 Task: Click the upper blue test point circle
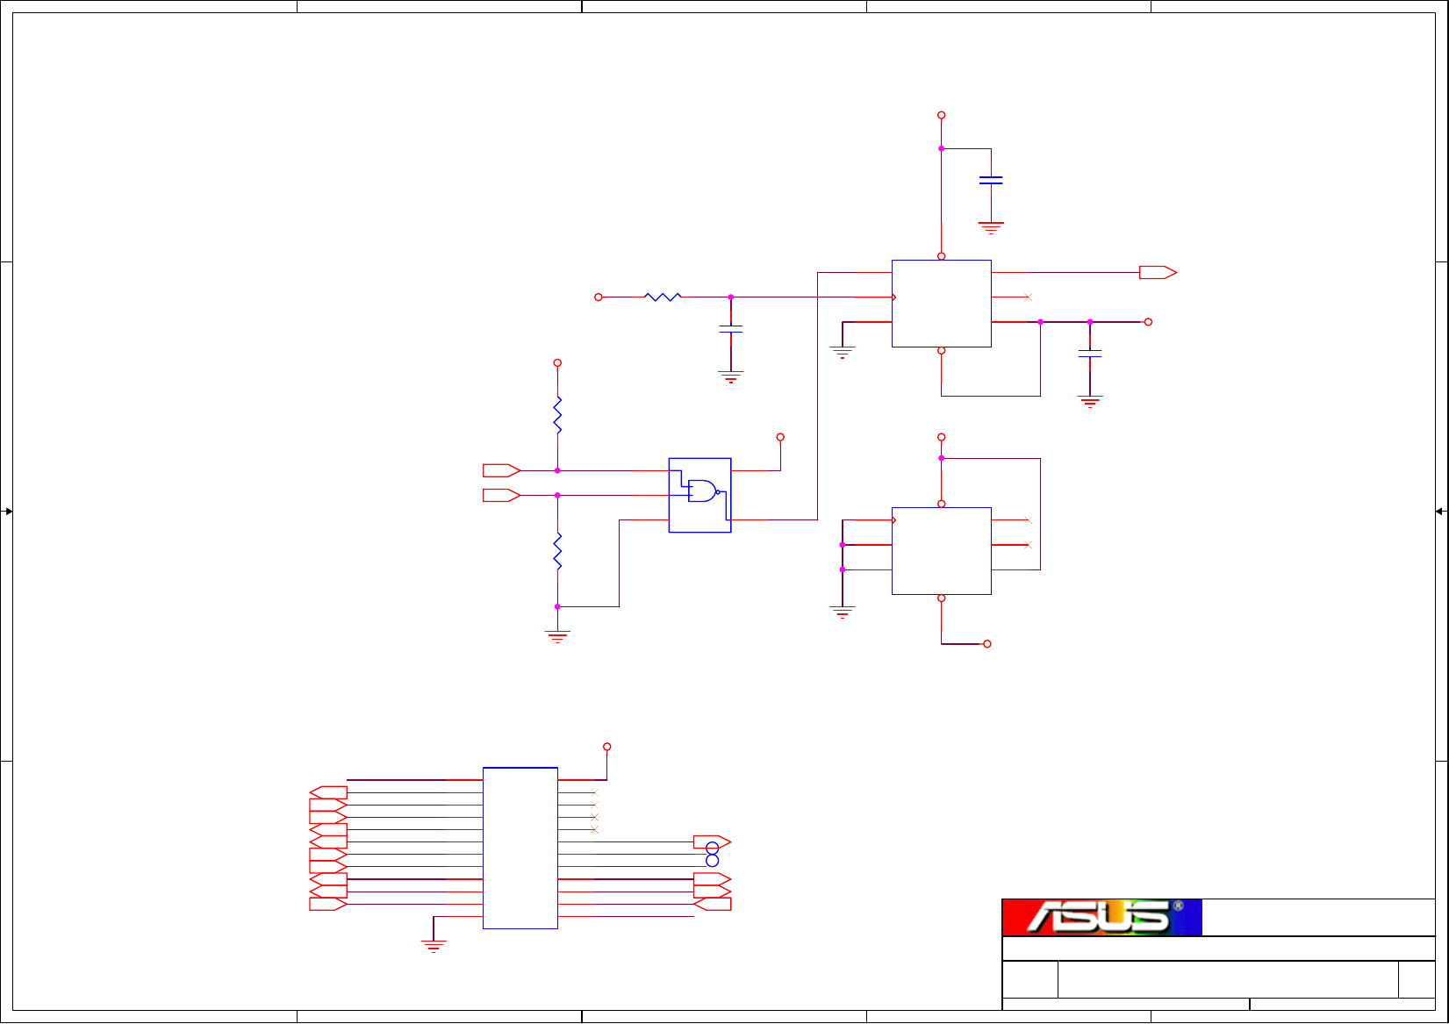coord(713,848)
